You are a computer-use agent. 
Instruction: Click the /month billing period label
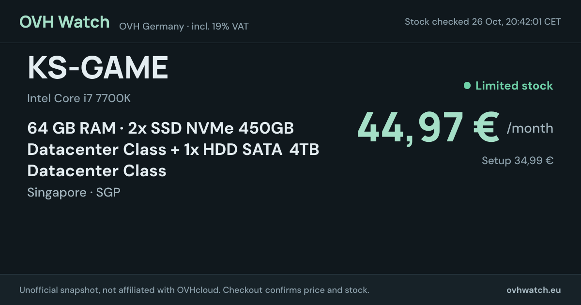(530, 128)
